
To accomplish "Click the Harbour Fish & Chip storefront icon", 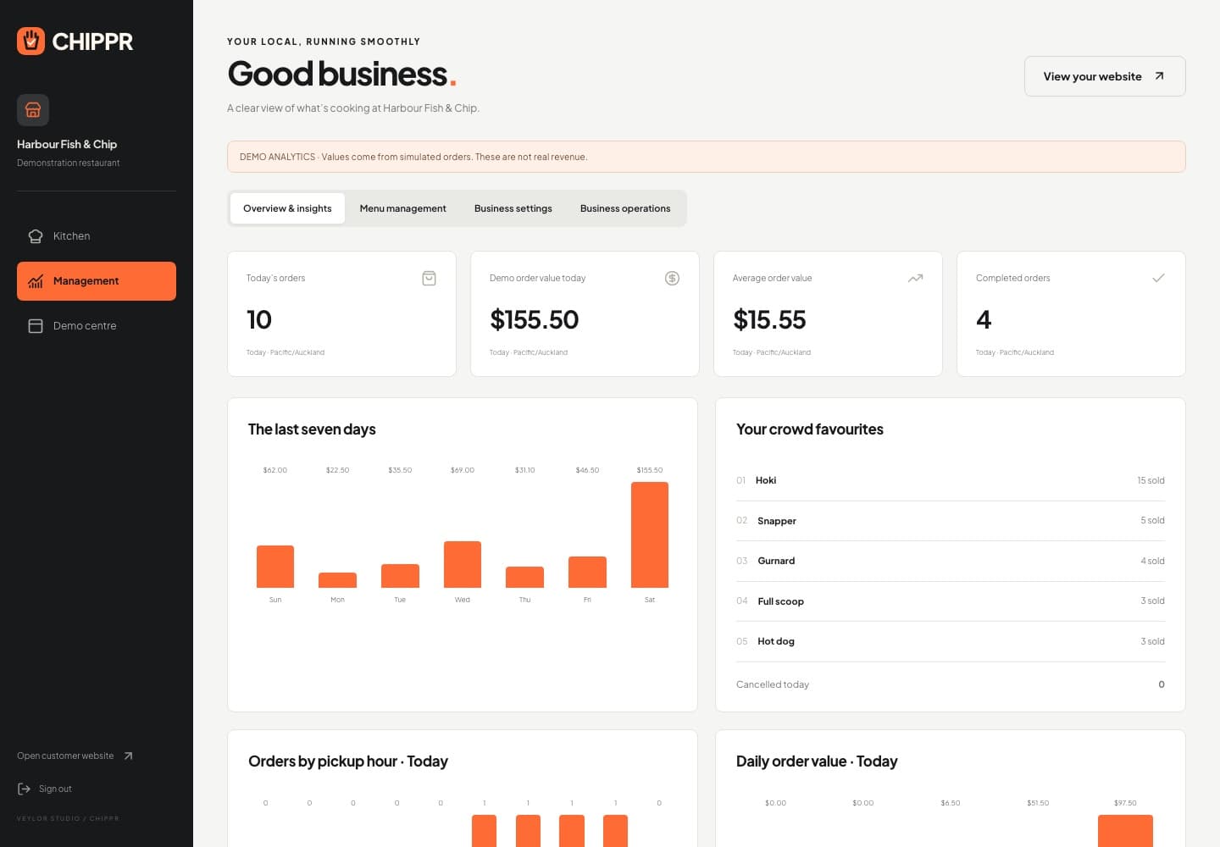I will [33, 110].
